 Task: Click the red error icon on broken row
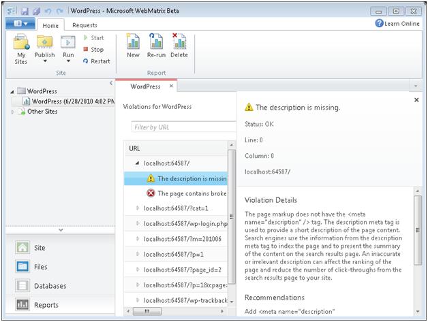[151, 193]
